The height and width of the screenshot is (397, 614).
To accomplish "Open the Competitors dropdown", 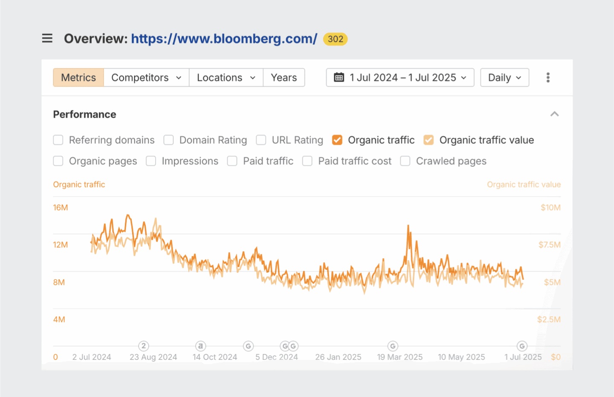I will point(146,78).
